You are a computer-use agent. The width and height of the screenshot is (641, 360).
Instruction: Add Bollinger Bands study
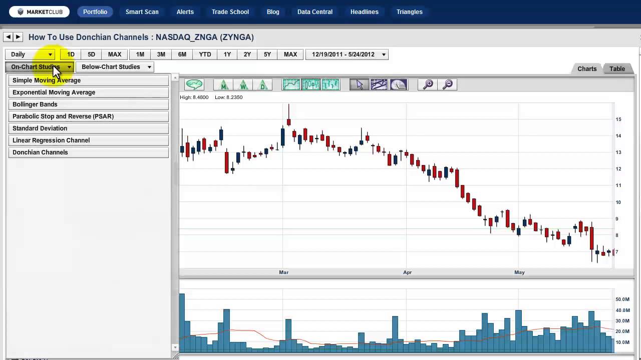[89, 104]
